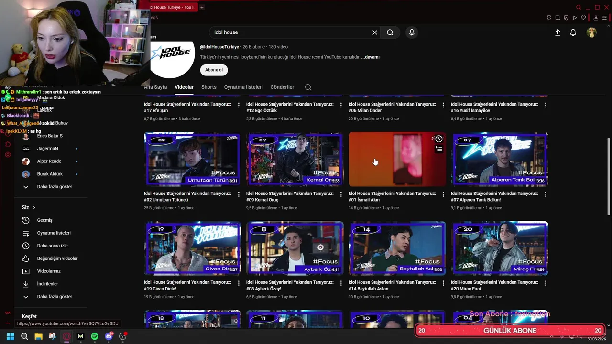The width and height of the screenshot is (612, 344).
Task: Open the Beytullah Aslan video thumbnail
Action: [x=397, y=248]
